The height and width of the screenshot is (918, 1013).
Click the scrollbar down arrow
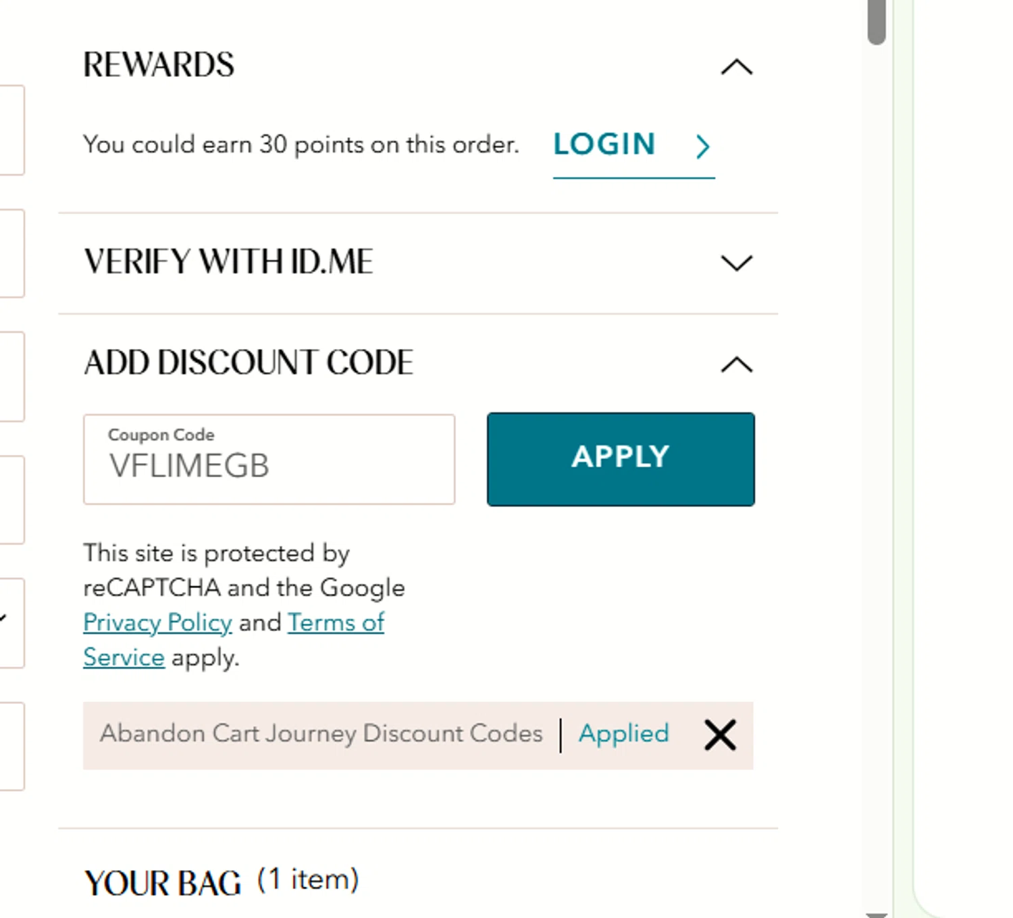click(x=877, y=913)
